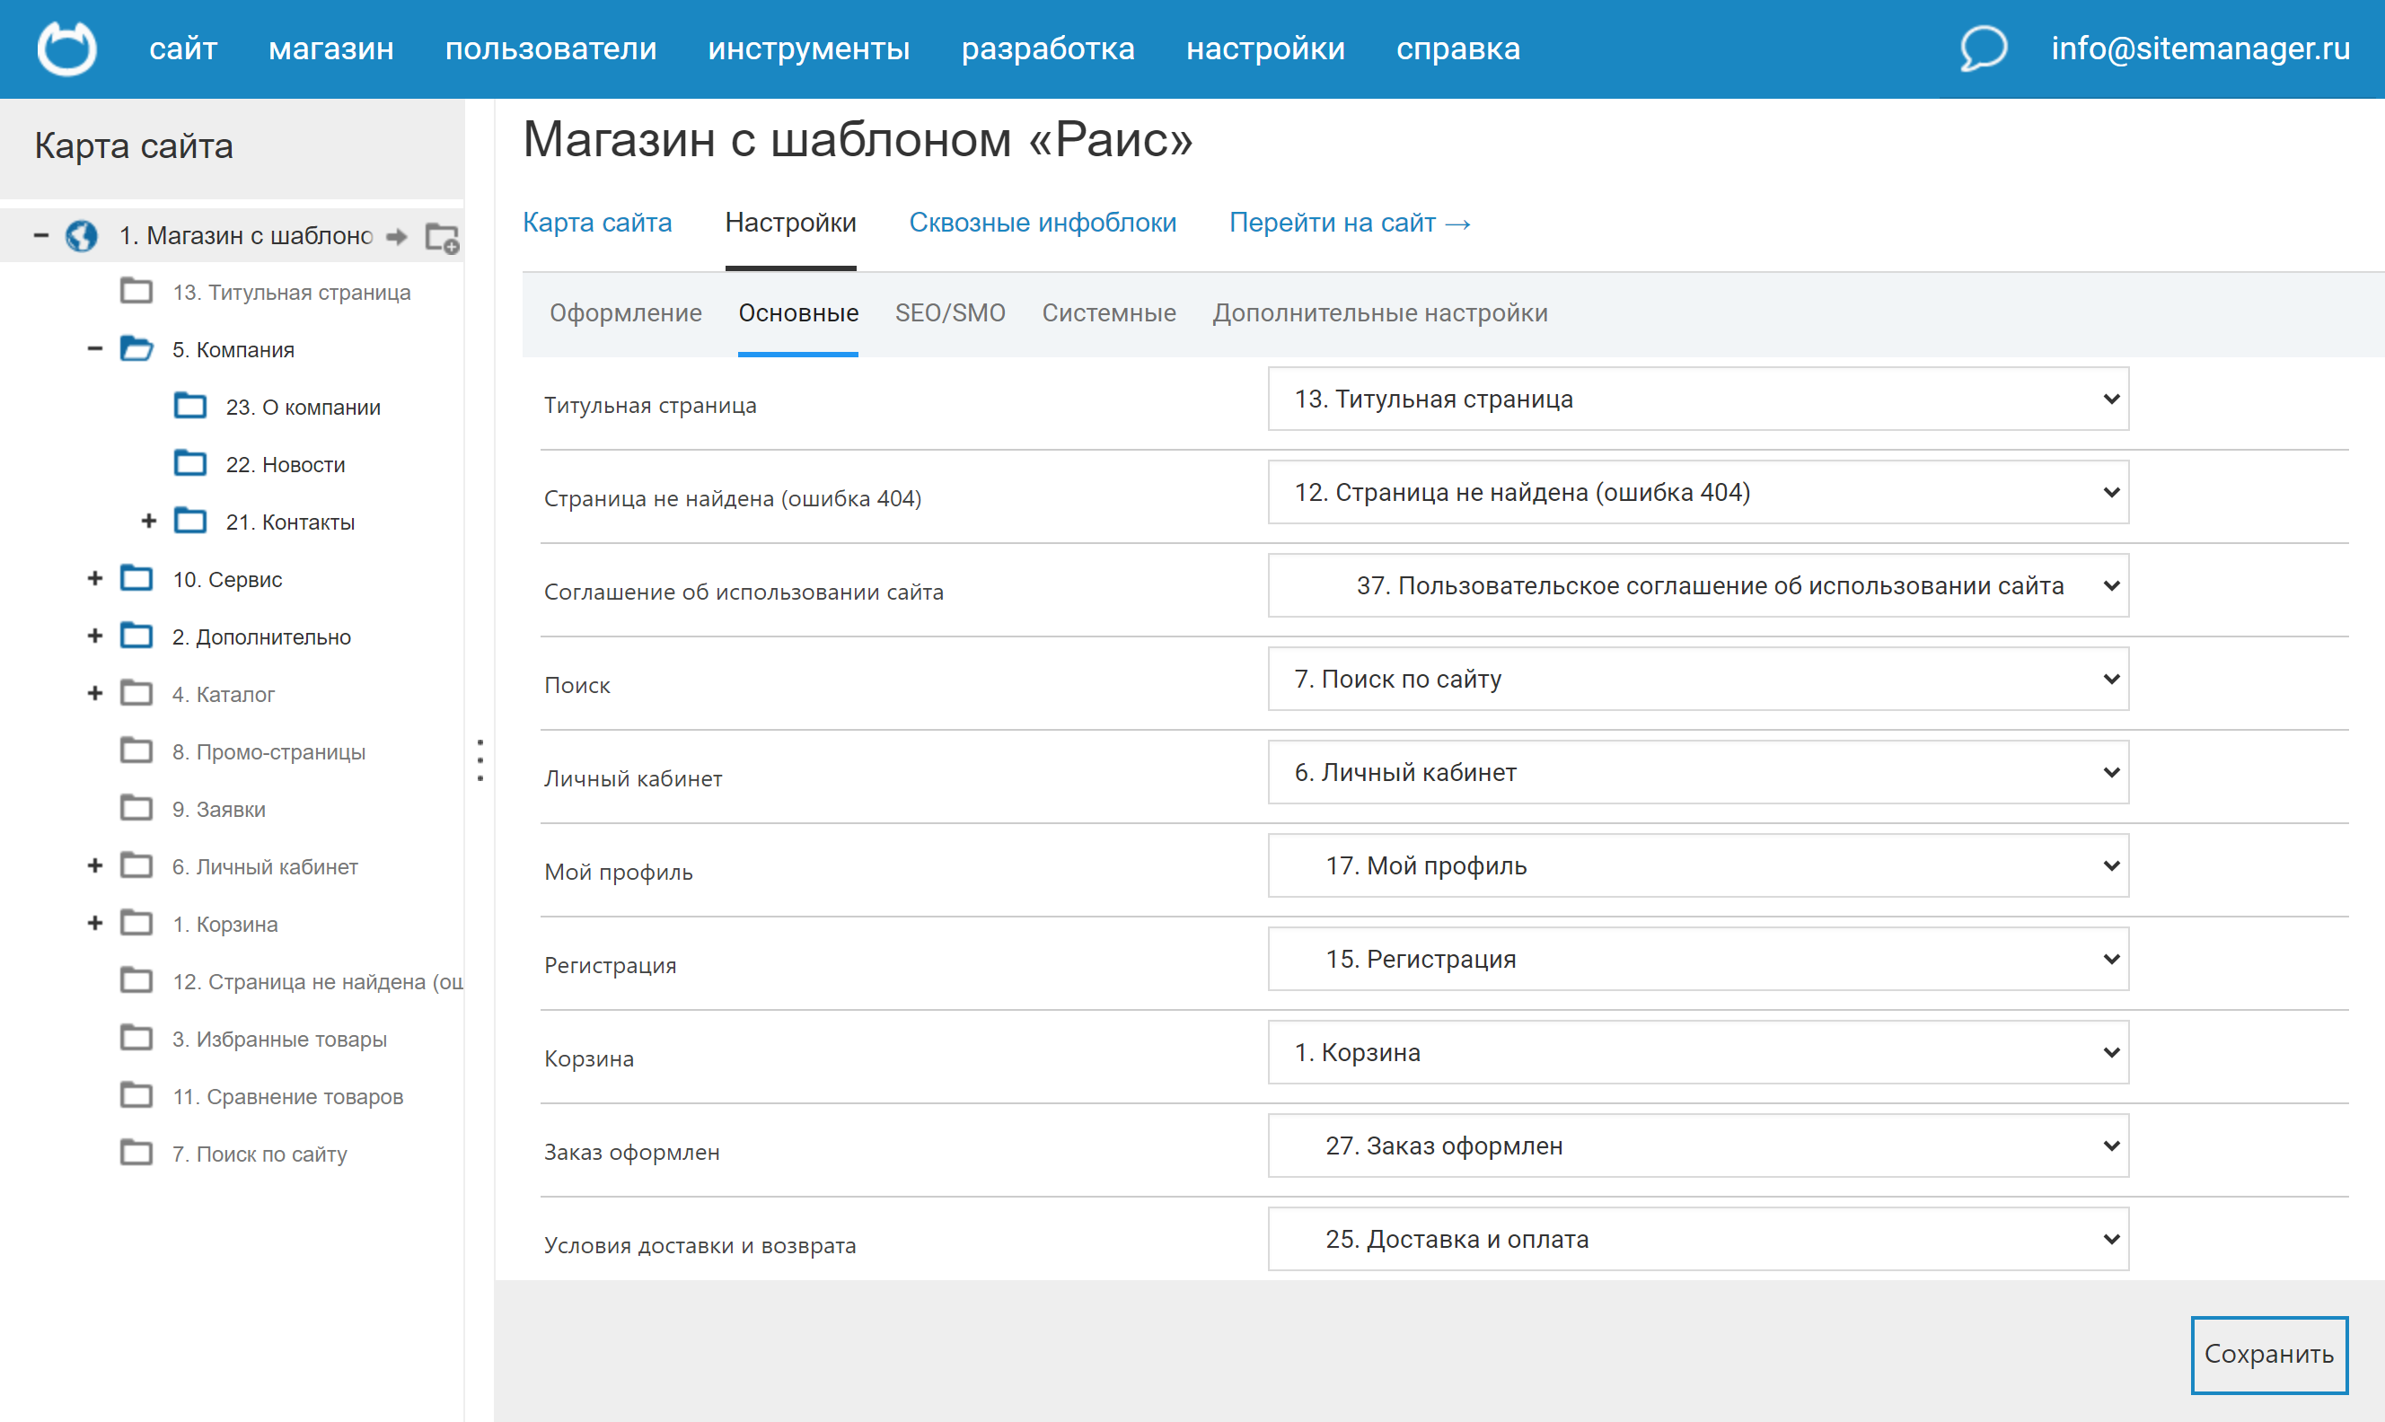Collapse the 5. Компания tree branch
The width and height of the screenshot is (2385, 1422).
[x=95, y=350]
